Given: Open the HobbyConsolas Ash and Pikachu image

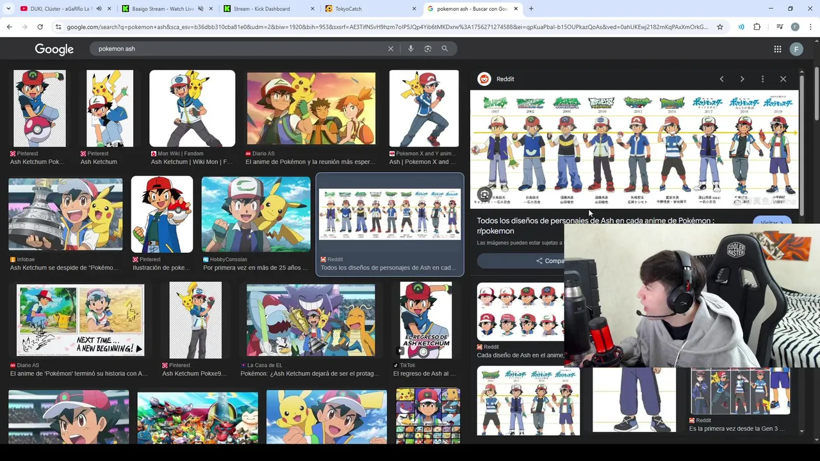Looking at the screenshot, I should click(256, 214).
